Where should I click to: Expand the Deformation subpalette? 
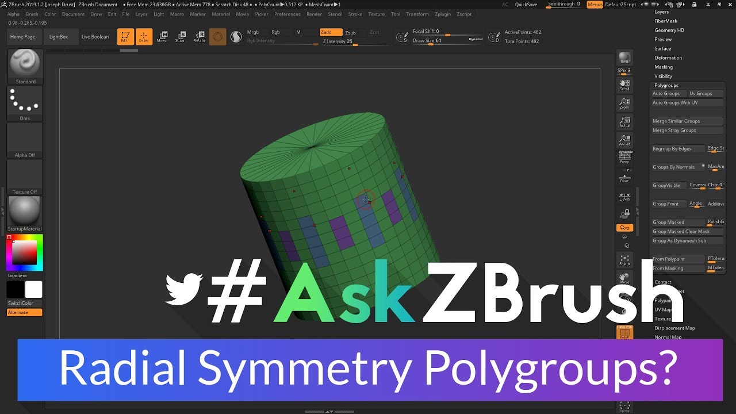coord(668,57)
